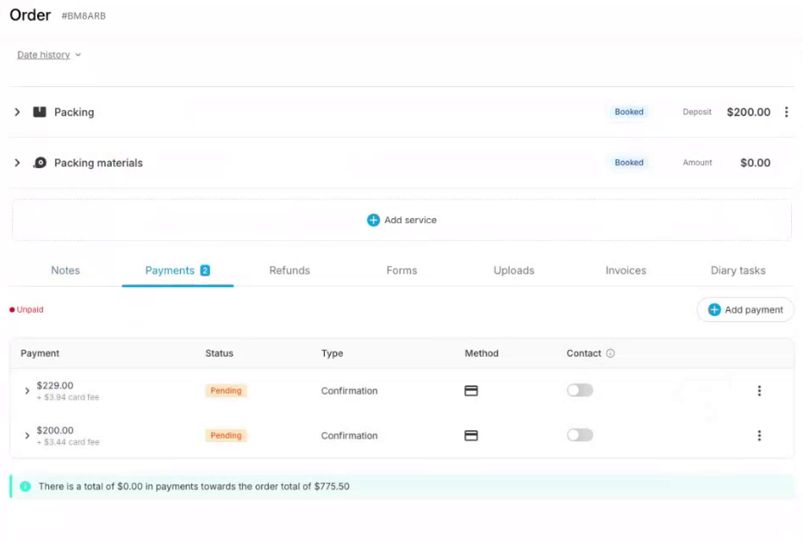Image resolution: width=803 pixels, height=541 pixels.
Task: Click the Status column header
Action: pyautogui.click(x=219, y=353)
